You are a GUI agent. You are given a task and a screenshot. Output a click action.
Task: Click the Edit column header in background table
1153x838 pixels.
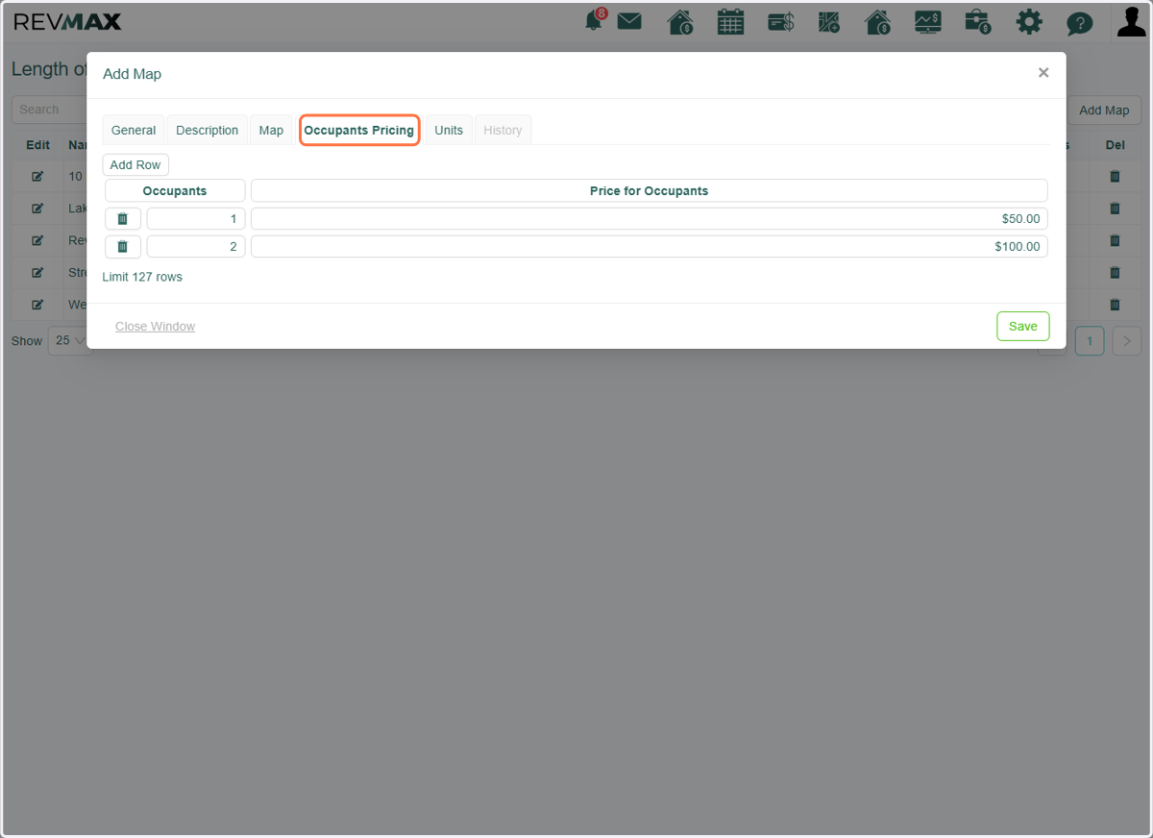37,145
